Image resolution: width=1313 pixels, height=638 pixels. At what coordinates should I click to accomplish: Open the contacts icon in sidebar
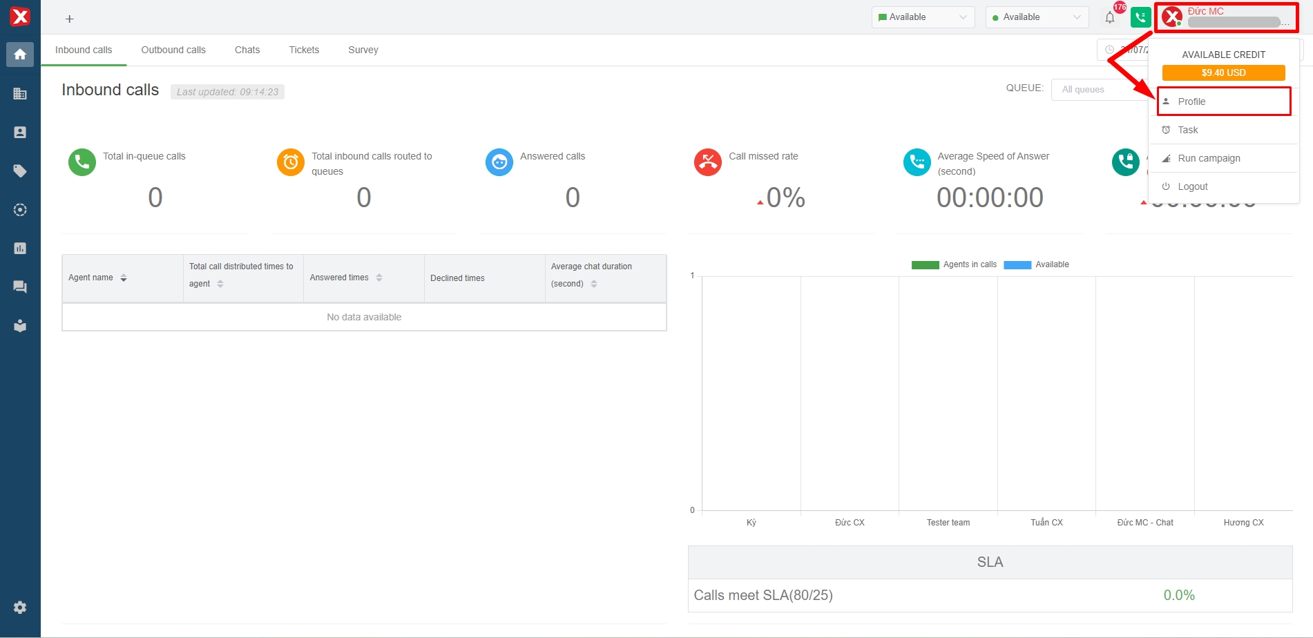pos(20,132)
